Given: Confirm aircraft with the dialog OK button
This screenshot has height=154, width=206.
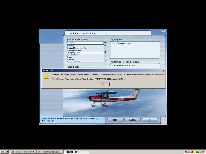Looking at the screenshot, I should pyautogui.click(x=150, y=120).
